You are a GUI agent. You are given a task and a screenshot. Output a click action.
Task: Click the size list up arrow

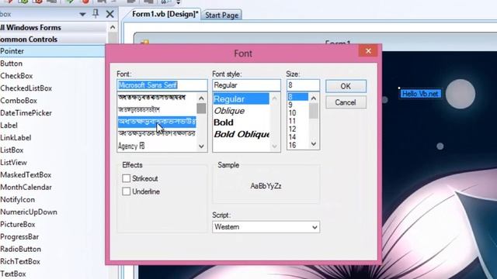[x=314, y=98]
